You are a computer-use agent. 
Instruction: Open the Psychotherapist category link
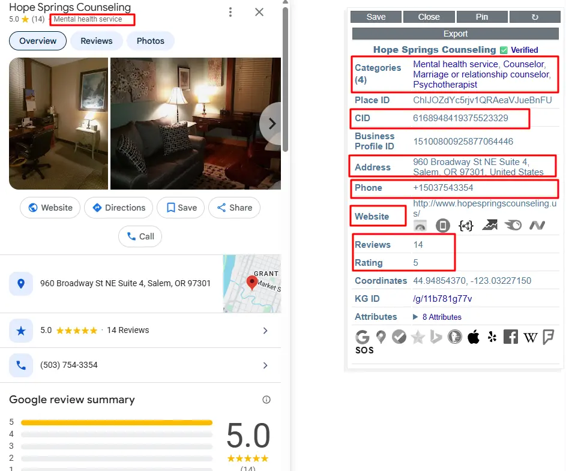click(x=445, y=85)
